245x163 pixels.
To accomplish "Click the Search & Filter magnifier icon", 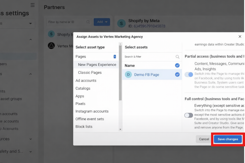I will 177,57.
